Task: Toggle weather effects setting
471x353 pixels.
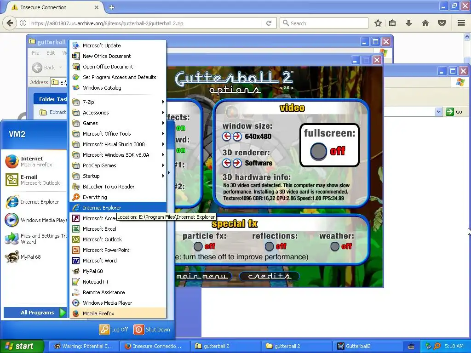Action: [335, 246]
